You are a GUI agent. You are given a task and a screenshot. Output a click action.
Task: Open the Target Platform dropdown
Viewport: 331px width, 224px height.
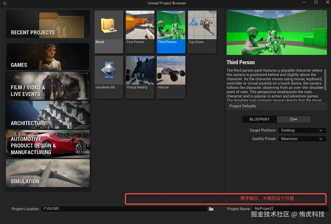point(302,130)
